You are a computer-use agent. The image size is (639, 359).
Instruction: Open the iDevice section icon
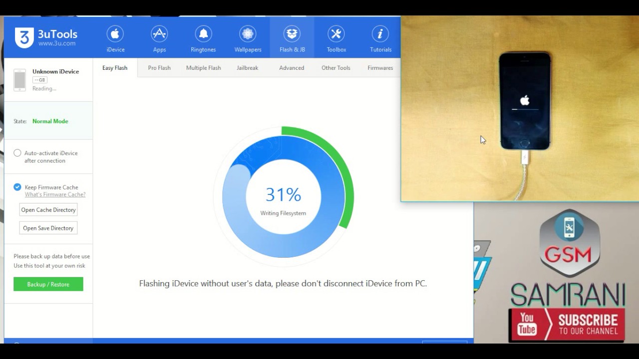coord(115,34)
